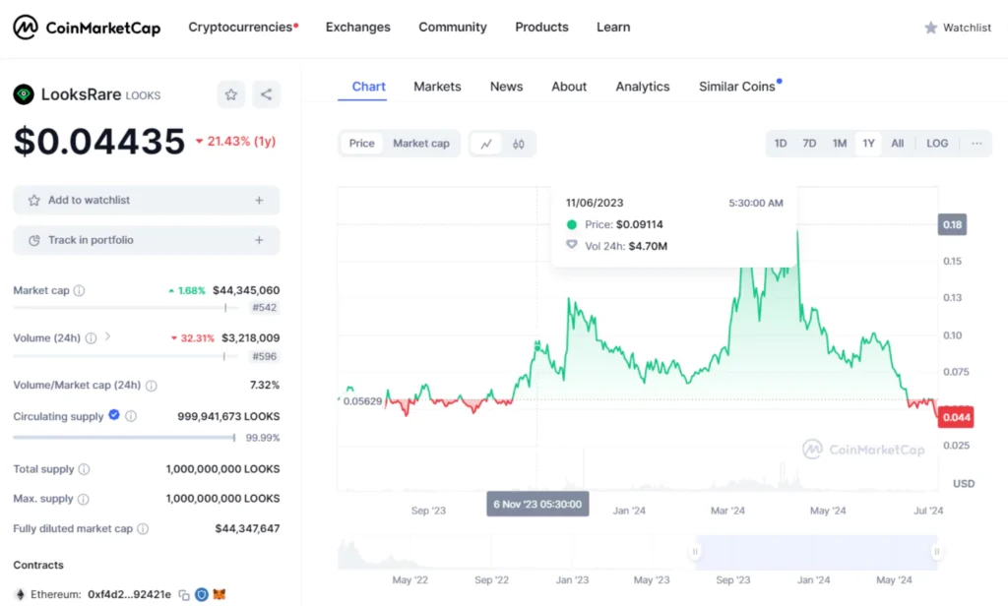This screenshot has width=1008, height=606.
Task: Switch to line chart view icon
Action: (486, 144)
